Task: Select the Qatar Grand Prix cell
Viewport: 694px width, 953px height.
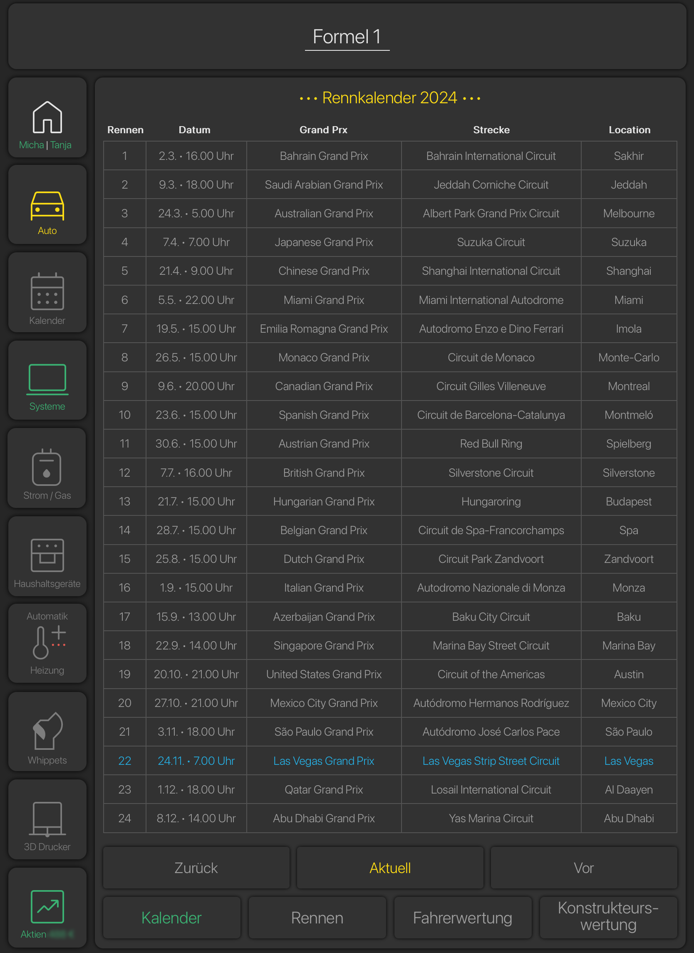Action: coord(324,789)
